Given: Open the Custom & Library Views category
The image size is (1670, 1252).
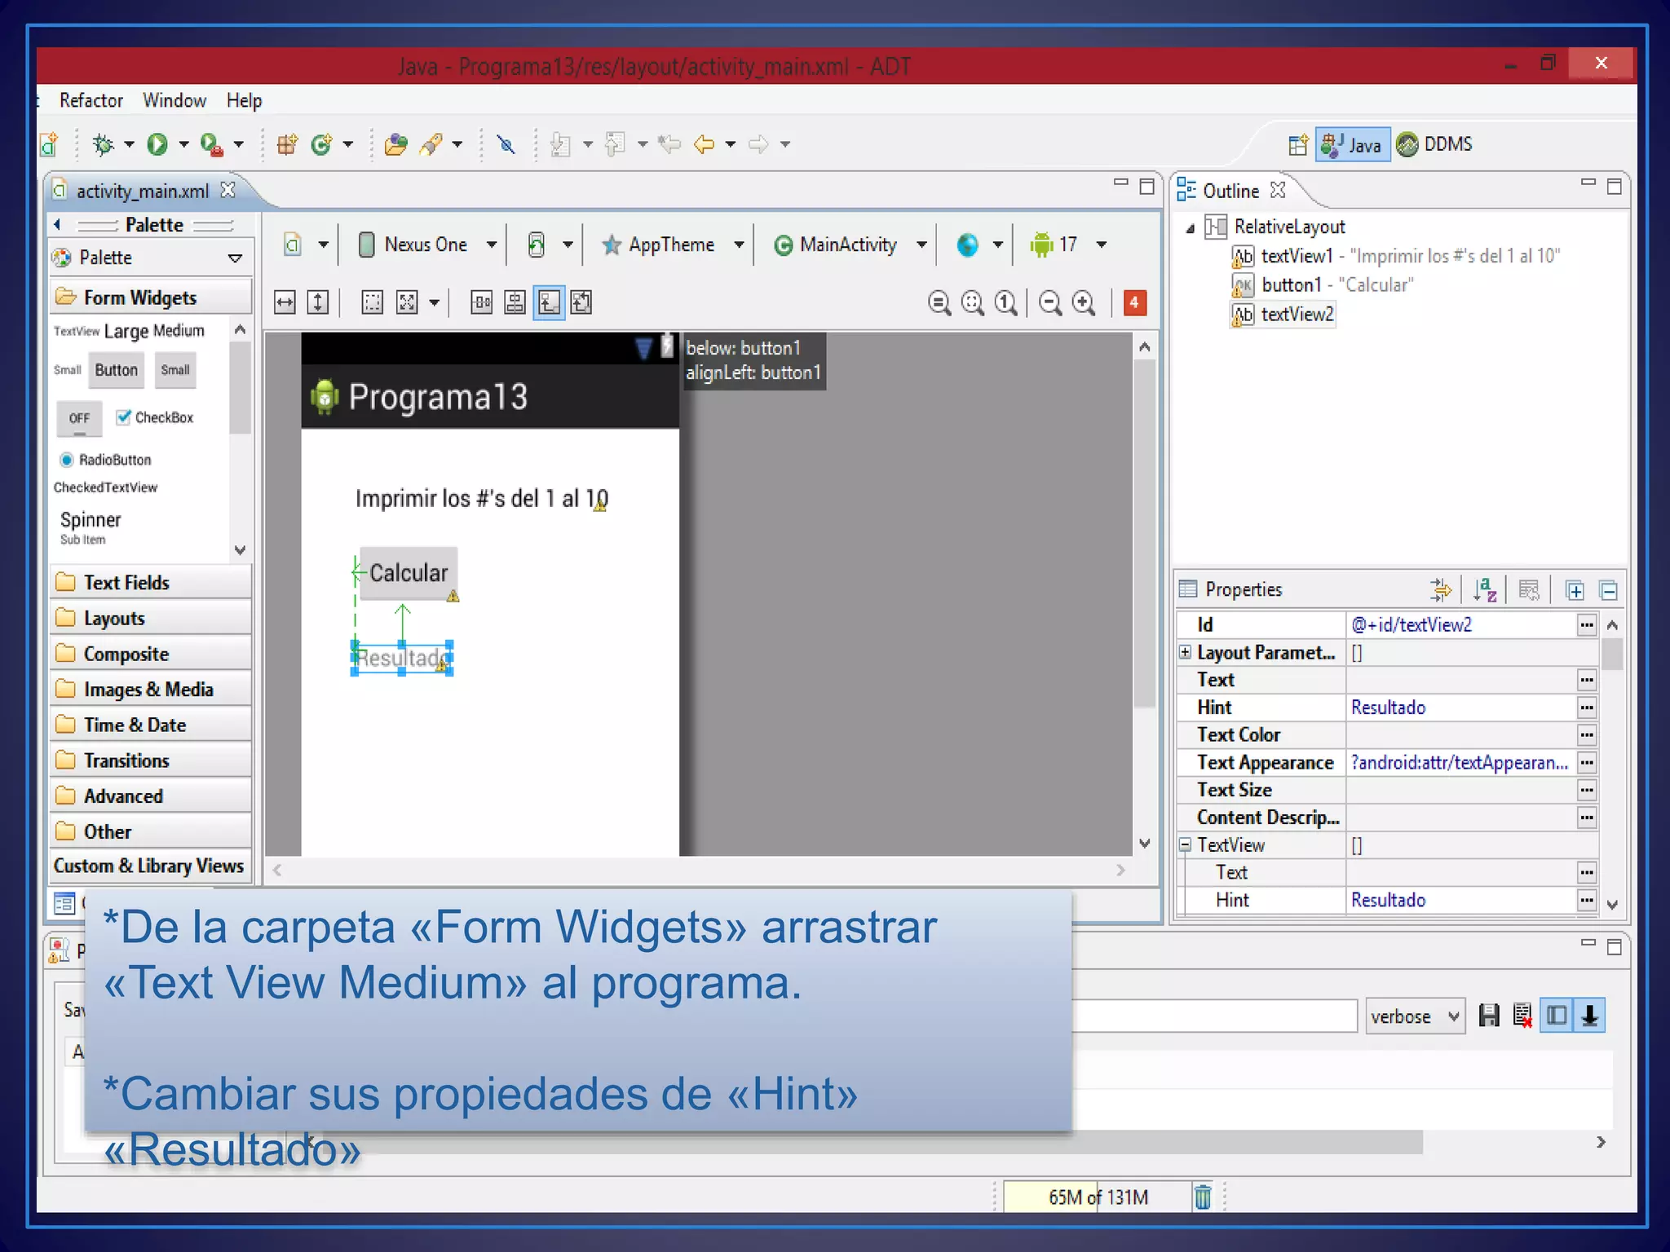Looking at the screenshot, I should (151, 866).
